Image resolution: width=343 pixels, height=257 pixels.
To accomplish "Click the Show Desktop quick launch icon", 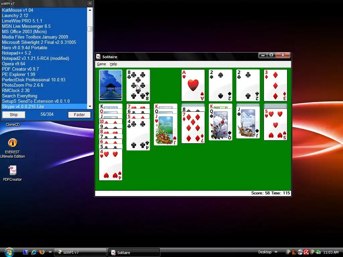I will pos(25,252).
